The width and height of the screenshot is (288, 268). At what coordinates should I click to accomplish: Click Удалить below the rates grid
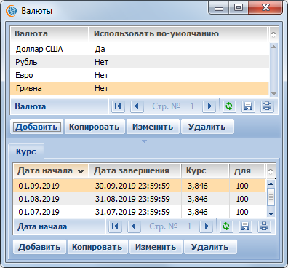point(210,247)
